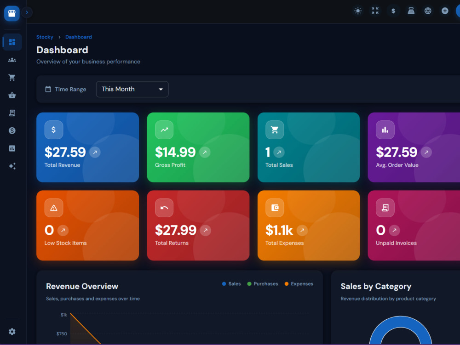This screenshot has width=460, height=345.
Task: Click the Total Expenses wallet icon
Action: click(275, 208)
